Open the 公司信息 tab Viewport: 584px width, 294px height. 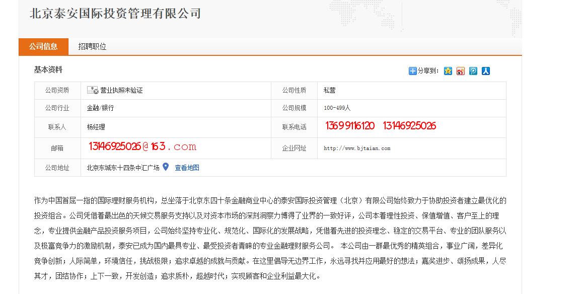[44, 47]
